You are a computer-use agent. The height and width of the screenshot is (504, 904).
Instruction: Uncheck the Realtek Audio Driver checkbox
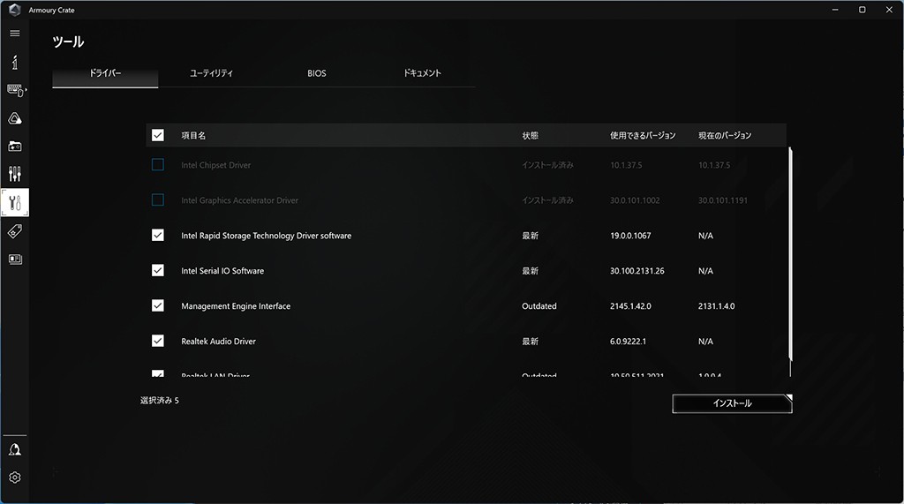[158, 341]
